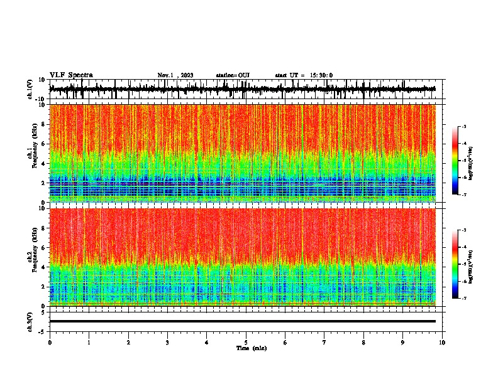Image resolution: width=498 pixels, height=384 pixels.
Task: Click the ch.1 color bar log(PSD) unit label
Action: point(471,164)
